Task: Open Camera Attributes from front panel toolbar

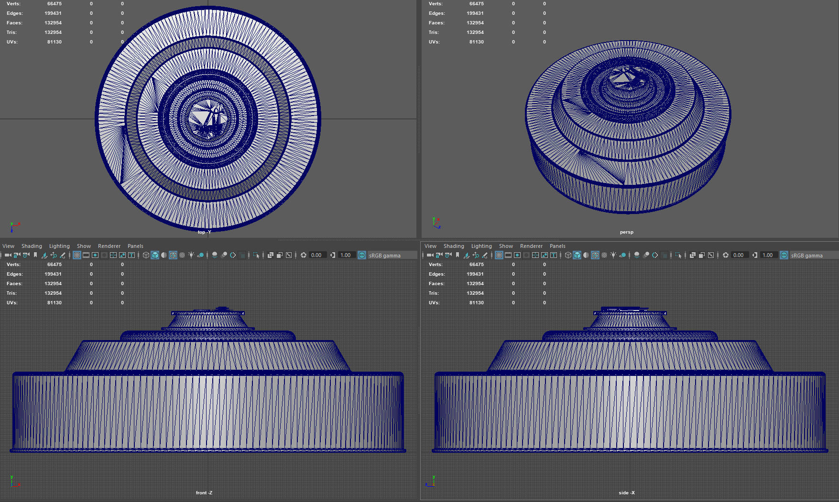Action: pyautogui.click(x=26, y=255)
